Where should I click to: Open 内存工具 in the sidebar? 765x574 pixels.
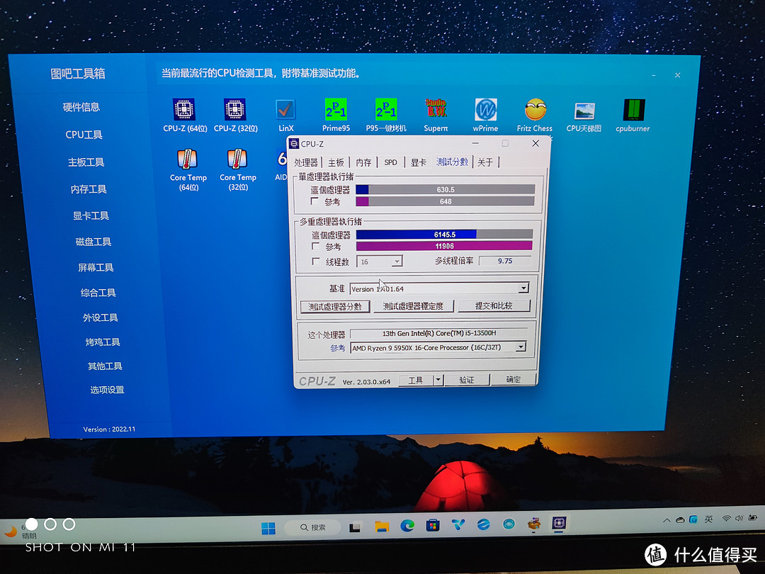89,189
